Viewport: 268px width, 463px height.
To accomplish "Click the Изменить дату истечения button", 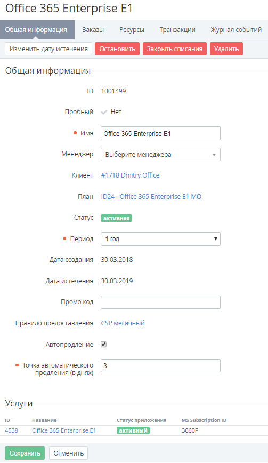I will [x=48, y=49].
